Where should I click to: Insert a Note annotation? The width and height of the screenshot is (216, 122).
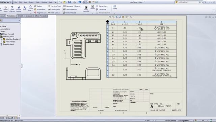click(25, 8)
